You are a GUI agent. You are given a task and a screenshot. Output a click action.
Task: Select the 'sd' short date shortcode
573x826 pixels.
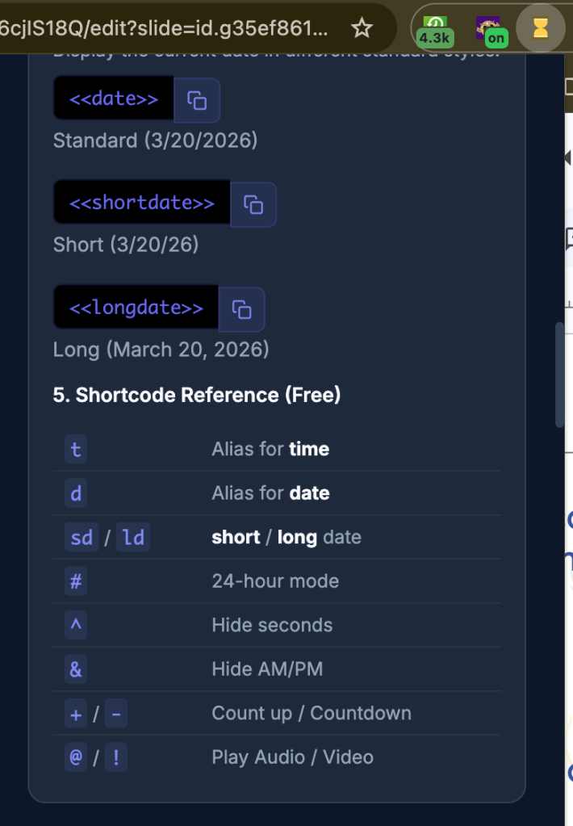pos(82,538)
